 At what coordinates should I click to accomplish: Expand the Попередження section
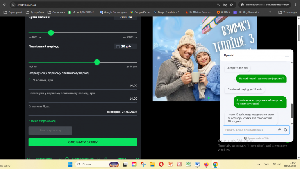click(83, 159)
